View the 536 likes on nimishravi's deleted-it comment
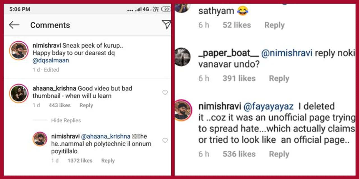Screen dimensions: 359x179 239,154
